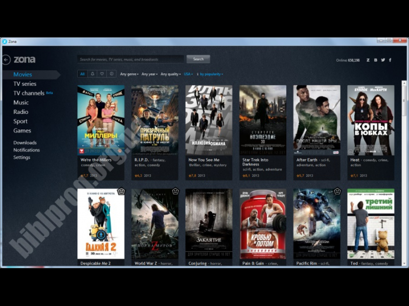Expand the 'Any genre' dropdown
Image resolution: width=409 pixels, height=306 pixels.
point(129,74)
